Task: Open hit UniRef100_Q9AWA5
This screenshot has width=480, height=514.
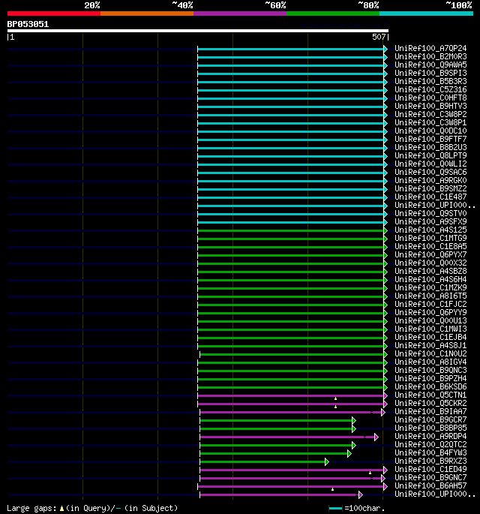Action: pyautogui.click(x=430, y=65)
